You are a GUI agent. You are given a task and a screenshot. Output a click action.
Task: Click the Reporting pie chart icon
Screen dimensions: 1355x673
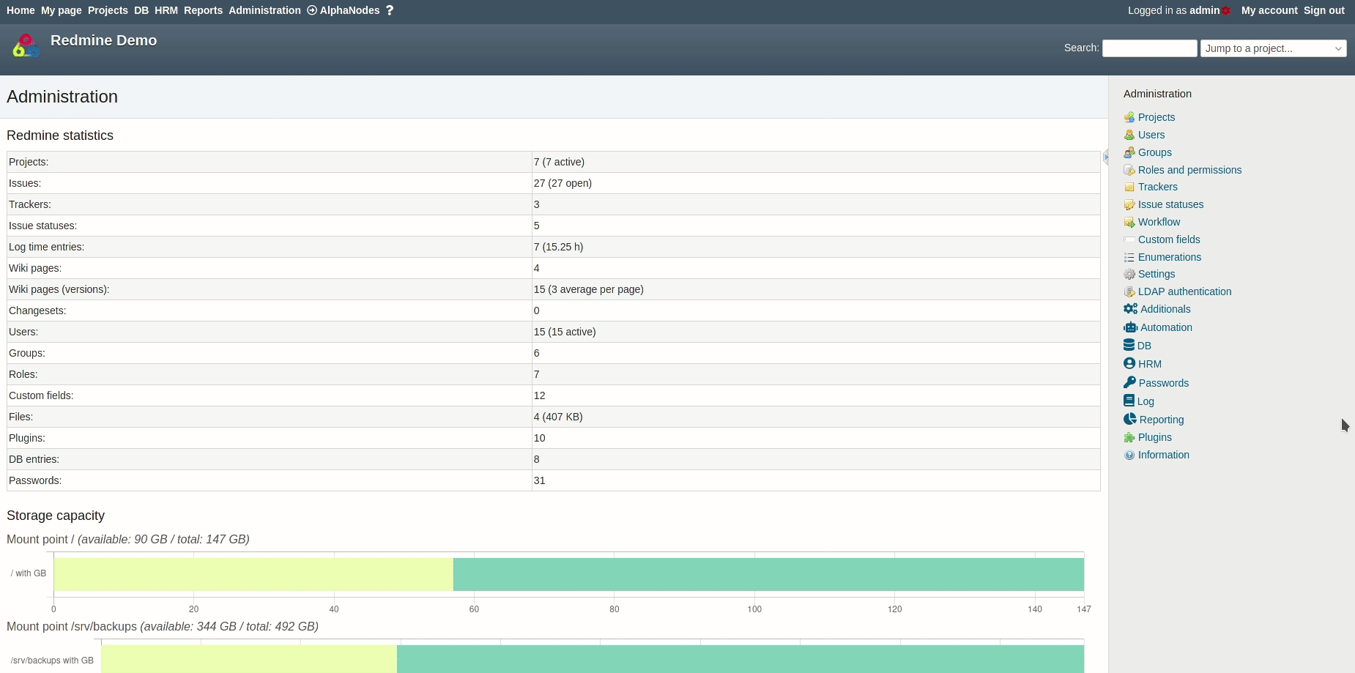click(x=1130, y=419)
